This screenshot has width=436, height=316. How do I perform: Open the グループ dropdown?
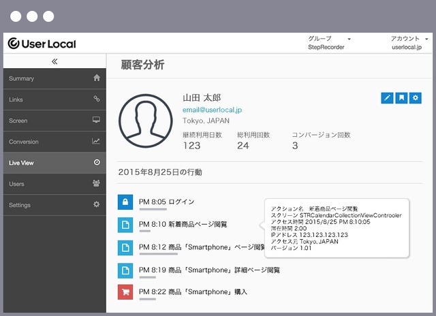tap(329, 39)
